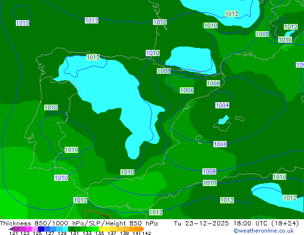Viewport: 304px width, 235px height.
Task: Open the weatheronline.co.uk copyright link
Action: coord(263,231)
